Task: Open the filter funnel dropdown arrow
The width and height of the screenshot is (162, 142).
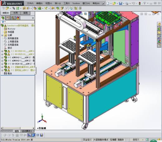Action: [x=5, y=22]
